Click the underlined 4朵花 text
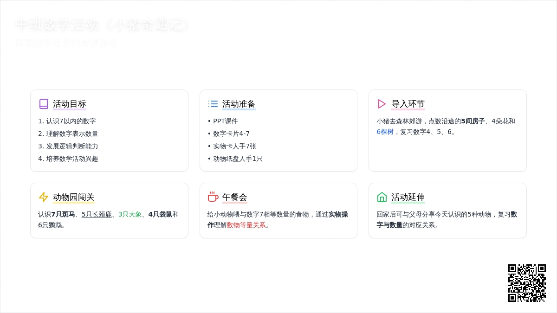Viewport: 557px width, 313px height. click(500, 121)
